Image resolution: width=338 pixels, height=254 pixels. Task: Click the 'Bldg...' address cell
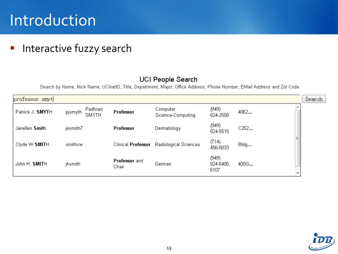(x=245, y=145)
